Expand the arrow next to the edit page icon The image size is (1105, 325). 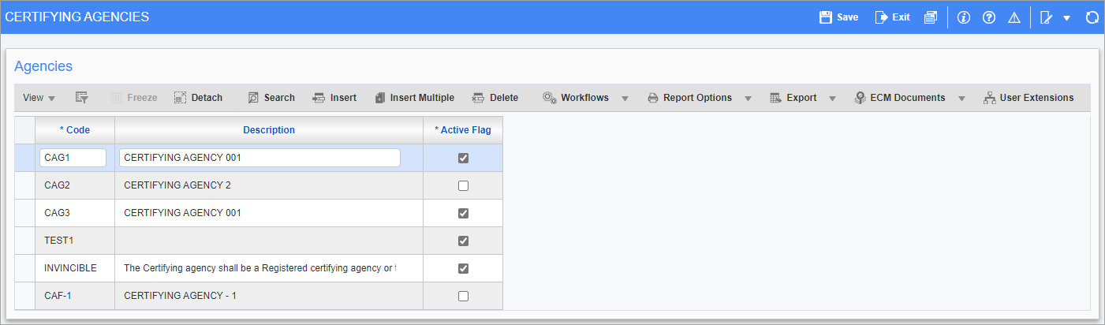tap(1066, 17)
